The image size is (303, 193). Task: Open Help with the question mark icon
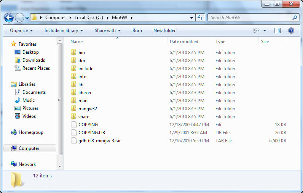pyautogui.click(x=291, y=31)
